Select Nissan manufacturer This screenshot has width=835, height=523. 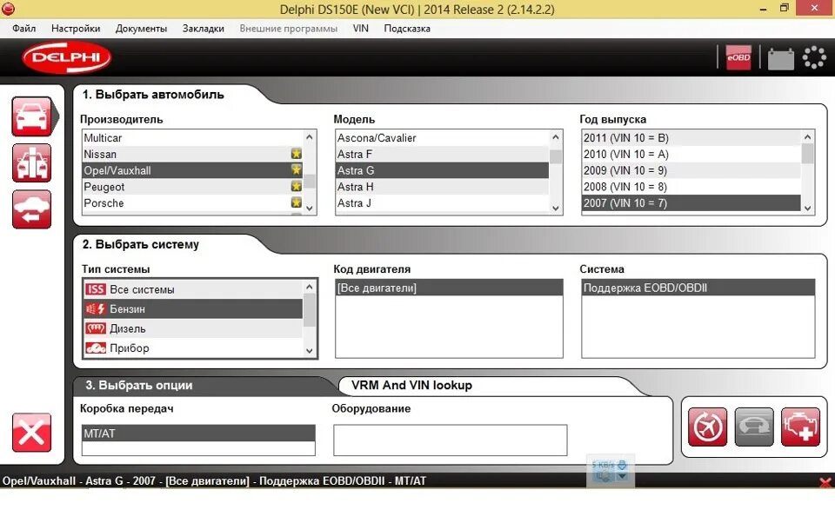(x=192, y=155)
